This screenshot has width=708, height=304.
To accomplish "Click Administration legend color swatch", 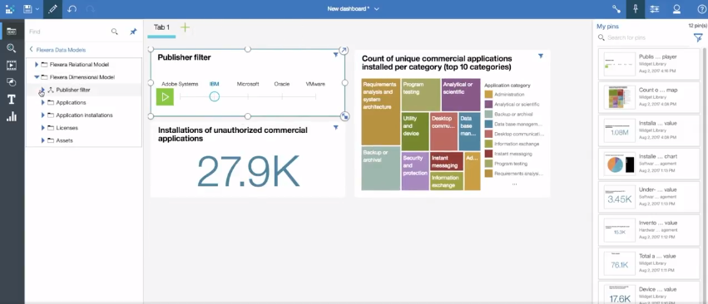I will point(488,95).
